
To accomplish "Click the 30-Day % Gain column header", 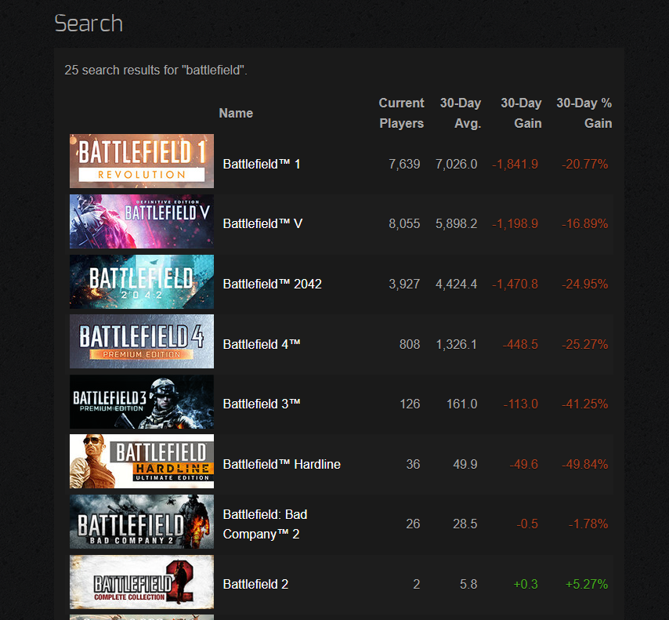I will click(x=584, y=113).
